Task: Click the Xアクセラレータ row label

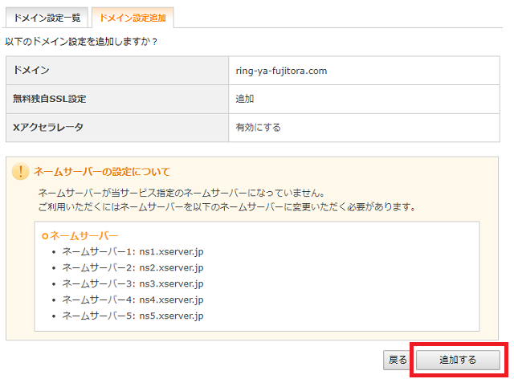Action: (48, 127)
